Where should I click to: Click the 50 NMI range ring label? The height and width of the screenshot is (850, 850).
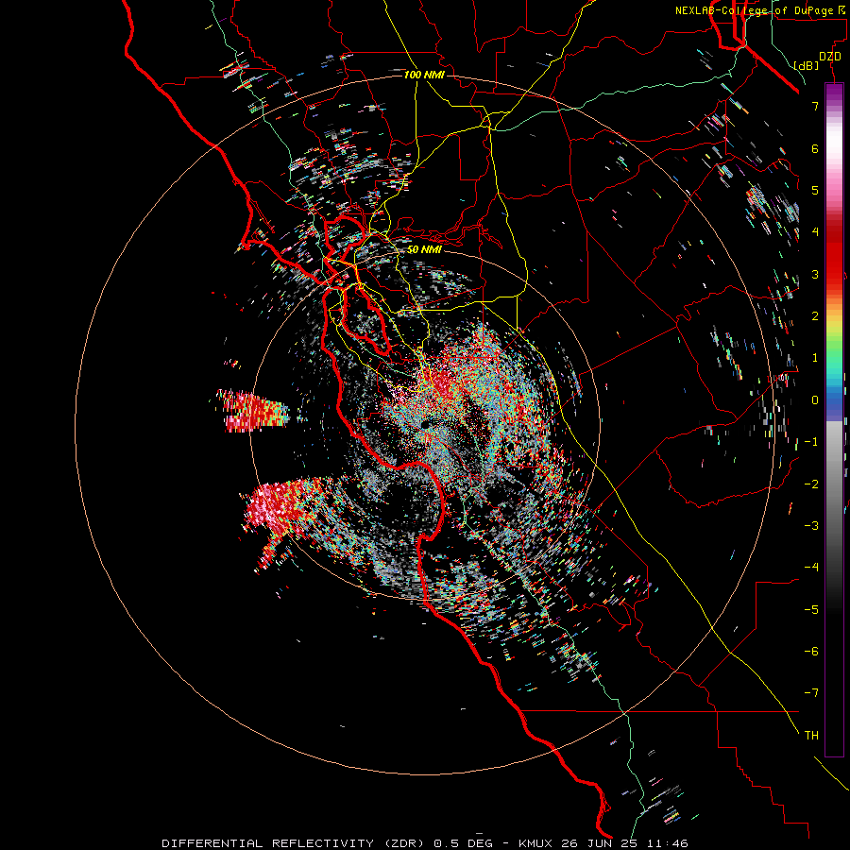pyautogui.click(x=424, y=249)
